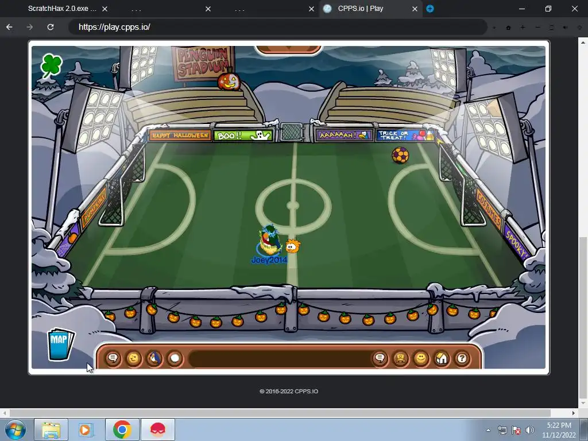The width and height of the screenshot is (588, 441).
Task: Click the taskbar clock showing 5:22 PM
Action: pos(559,430)
